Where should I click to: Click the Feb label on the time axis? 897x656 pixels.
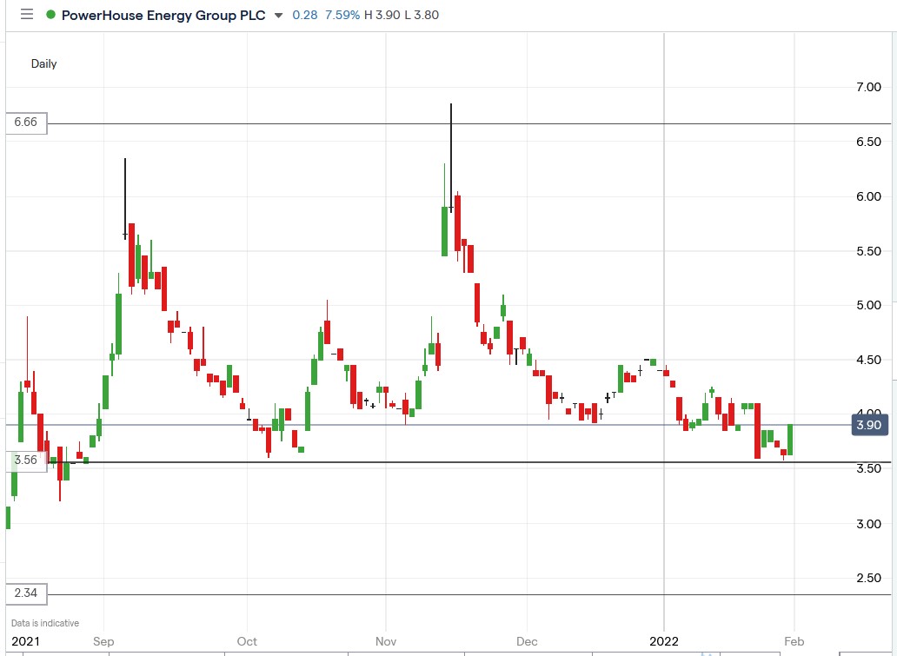click(794, 641)
